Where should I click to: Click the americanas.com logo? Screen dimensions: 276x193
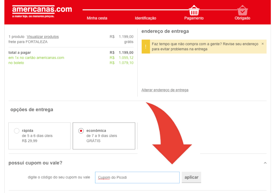(42, 9)
